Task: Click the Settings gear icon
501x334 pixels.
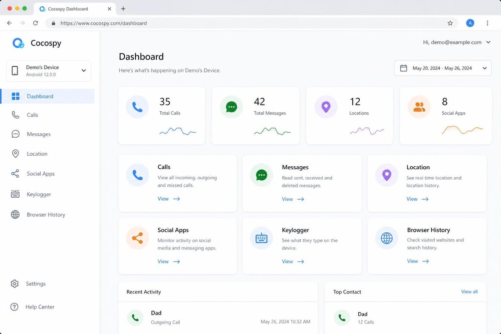Action: pyautogui.click(x=15, y=283)
